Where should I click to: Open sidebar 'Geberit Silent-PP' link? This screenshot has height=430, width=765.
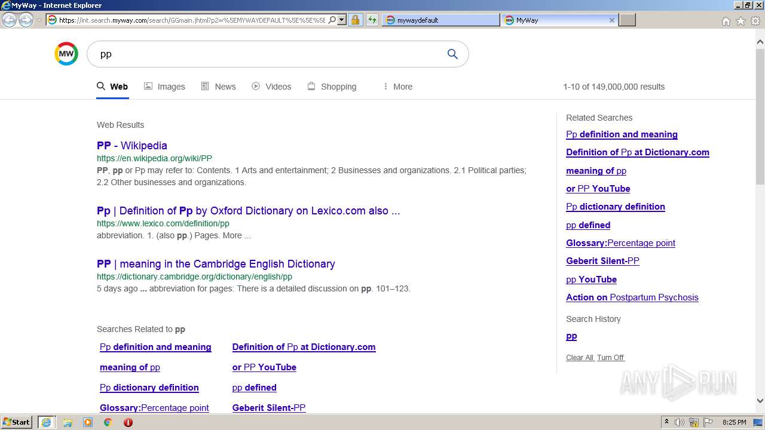click(x=602, y=261)
